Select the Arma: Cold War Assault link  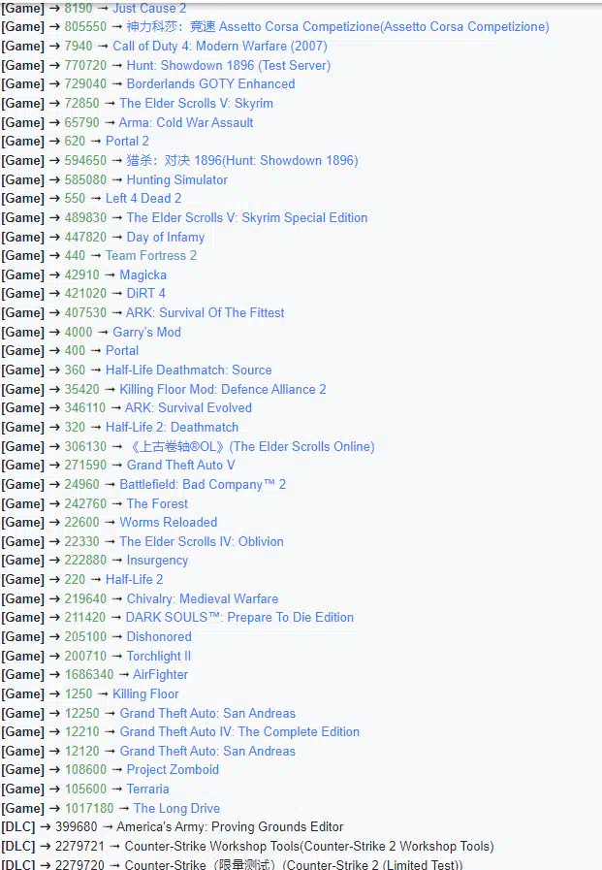[x=186, y=122]
